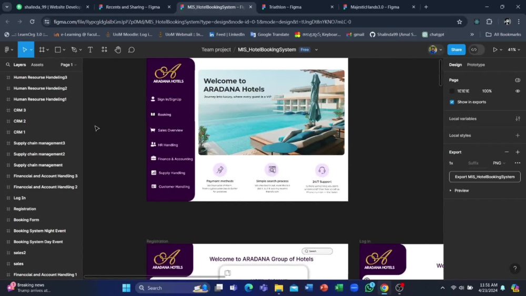The image size is (526, 296).
Task: Open the Pen tools dropdown arrow
Action: (80, 50)
